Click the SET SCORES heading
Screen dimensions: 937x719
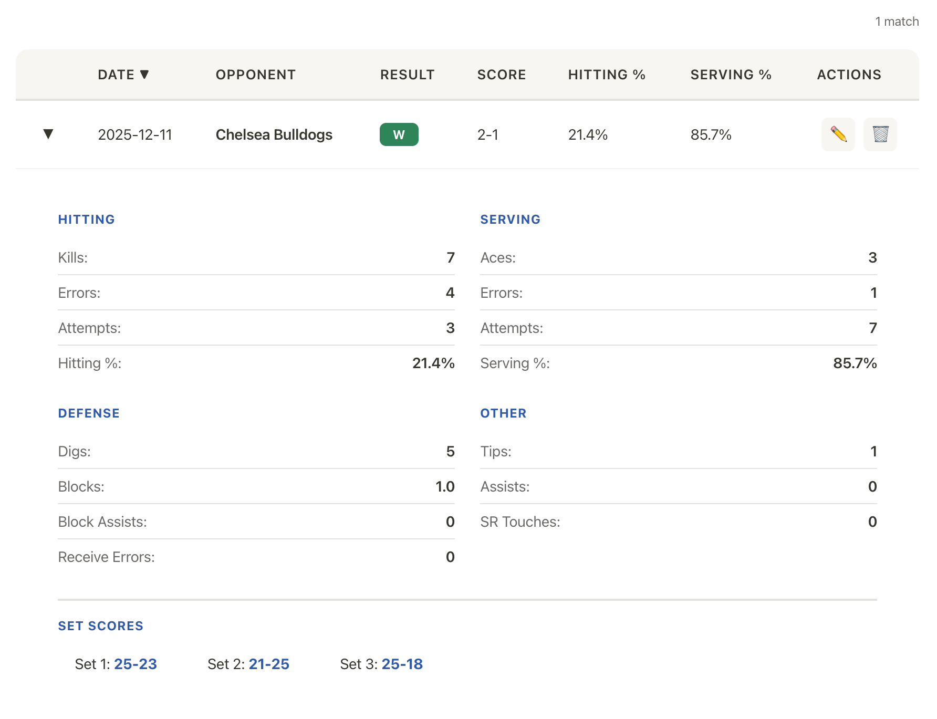click(x=100, y=626)
